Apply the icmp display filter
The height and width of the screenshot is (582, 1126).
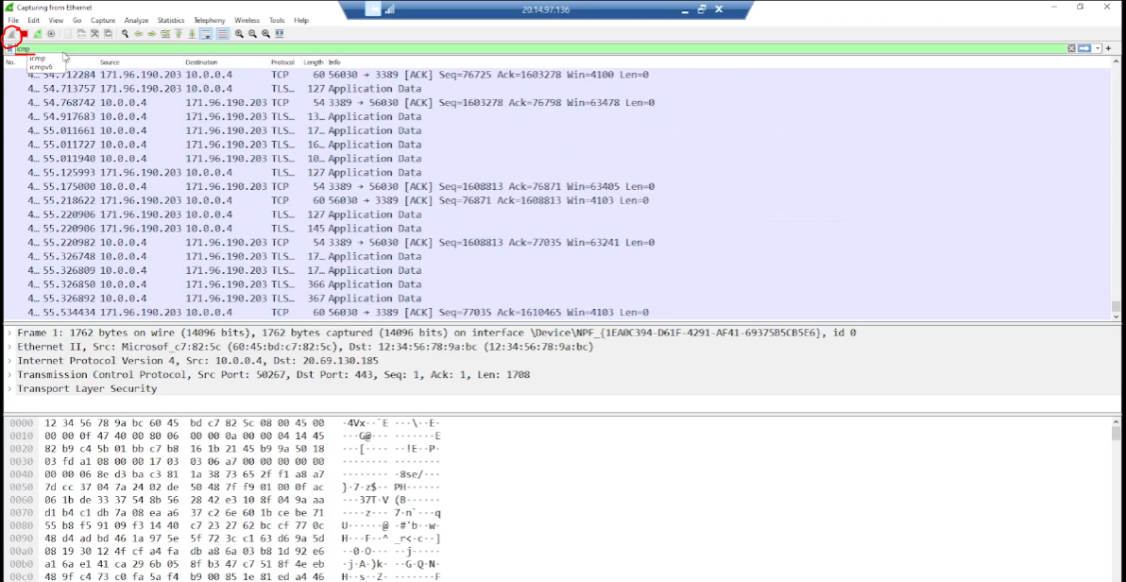tap(1084, 48)
